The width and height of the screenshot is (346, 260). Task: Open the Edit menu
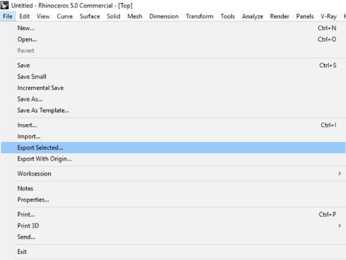click(24, 16)
